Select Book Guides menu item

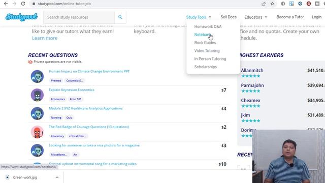coord(205,43)
